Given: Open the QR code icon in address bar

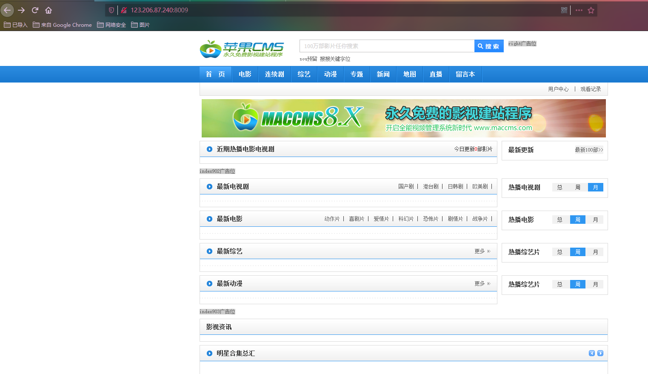Looking at the screenshot, I should (x=564, y=10).
